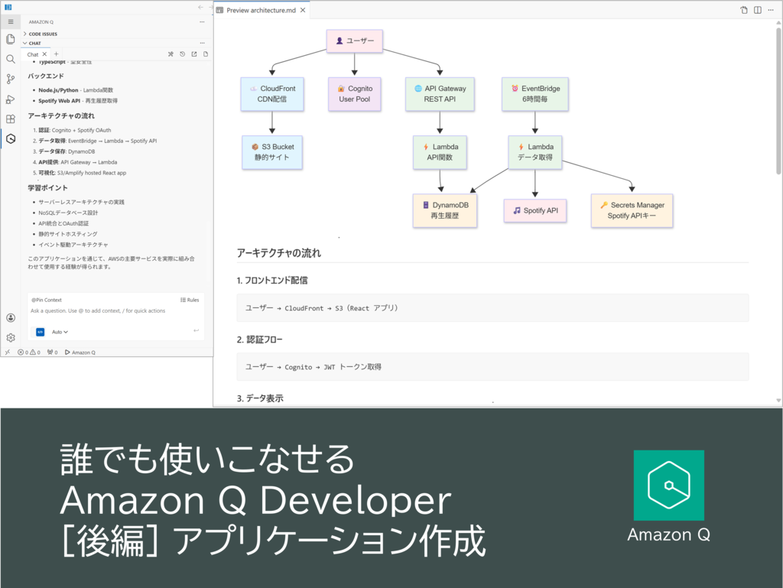The width and height of the screenshot is (783, 588).
Task: Open the Auto model dropdown
Action: [60, 332]
